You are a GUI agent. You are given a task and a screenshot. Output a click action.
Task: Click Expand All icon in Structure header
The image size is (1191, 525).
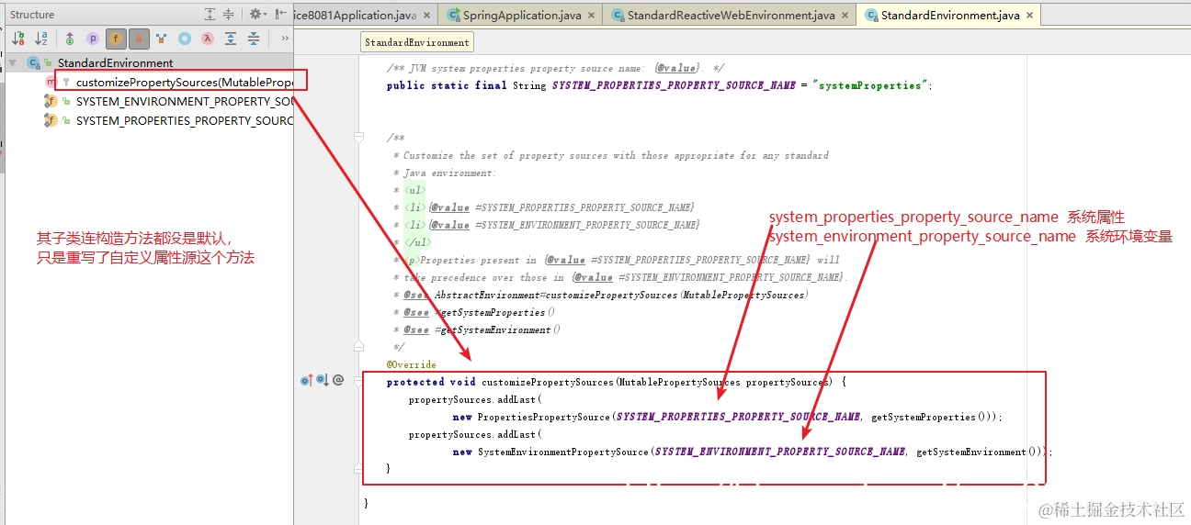point(210,14)
